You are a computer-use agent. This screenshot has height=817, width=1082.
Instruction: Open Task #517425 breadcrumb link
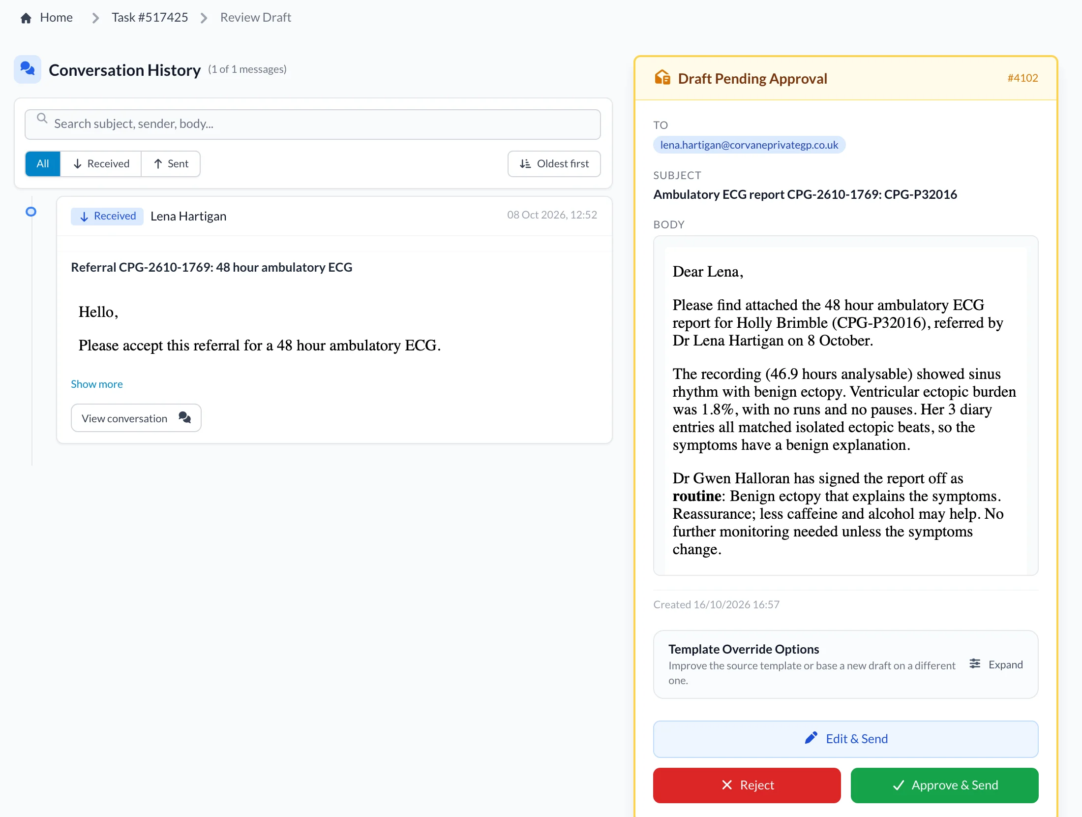coord(150,18)
